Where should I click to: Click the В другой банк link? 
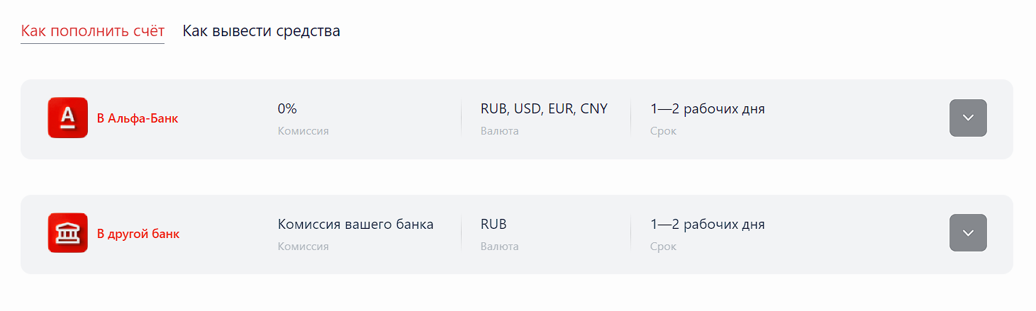(138, 234)
